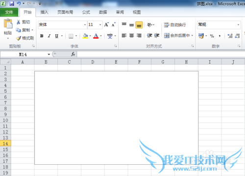Click the Comma Style icon
The width and height of the screenshot is (245, 176).
(x=220, y=36)
